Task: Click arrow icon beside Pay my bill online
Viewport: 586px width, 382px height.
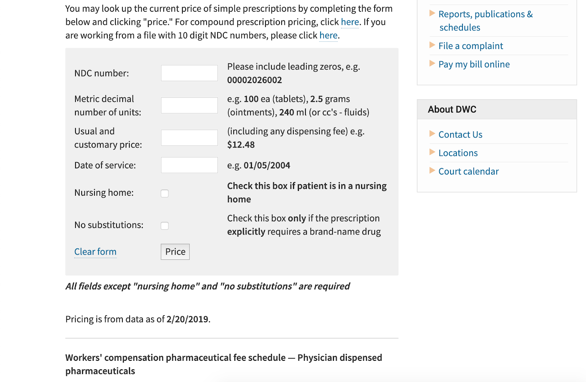Action: pos(432,64)
